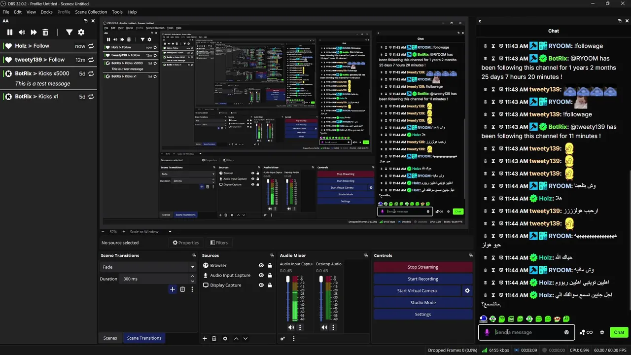Mute Audio Input Capture in mixer
Screen dimensions: 631x355
point(291,327)
